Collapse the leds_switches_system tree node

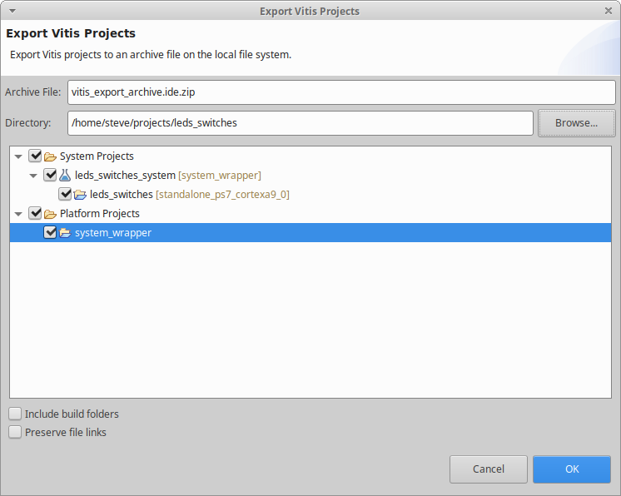click(34, 176)
